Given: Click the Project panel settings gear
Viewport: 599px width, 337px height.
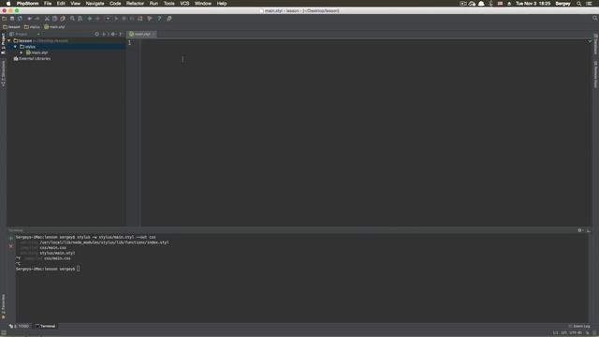Looking at the screenshot, I should [113, 34].
